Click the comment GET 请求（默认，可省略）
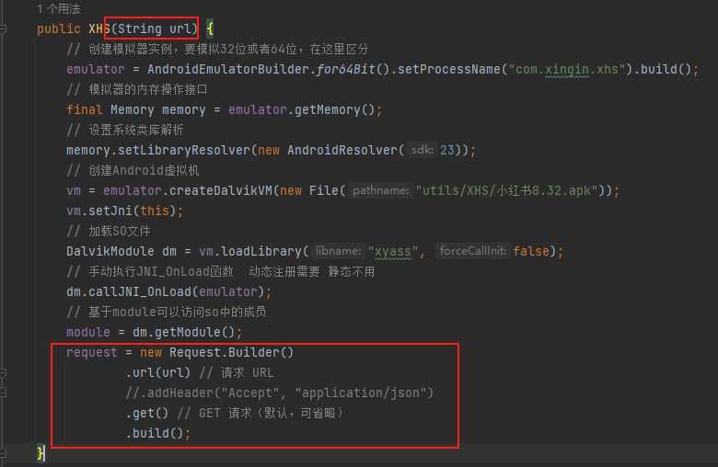The height and width of the screenshot is (467, 718). pos(261,413)
